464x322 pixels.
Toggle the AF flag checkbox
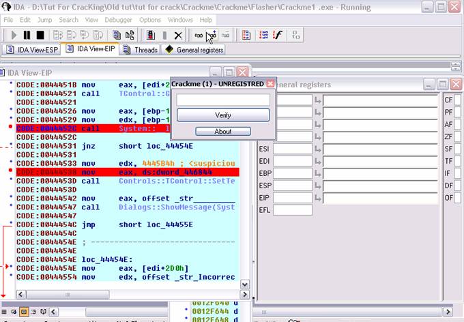pyautogui.click(x=458, y=125)
